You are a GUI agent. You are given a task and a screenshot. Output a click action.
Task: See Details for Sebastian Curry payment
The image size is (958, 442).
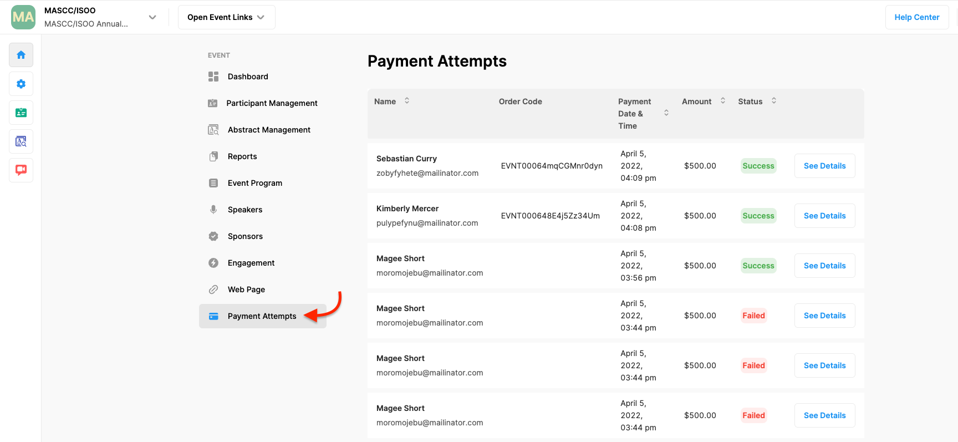tap(824, 166)
